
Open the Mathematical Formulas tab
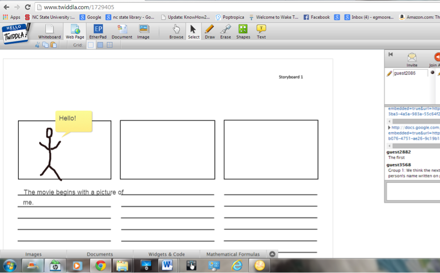click(233, 254)
